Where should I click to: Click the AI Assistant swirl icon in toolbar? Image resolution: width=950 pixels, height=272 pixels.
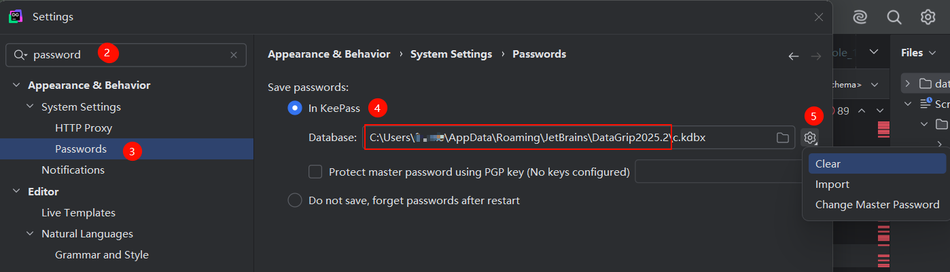click(x=860, y=17)
